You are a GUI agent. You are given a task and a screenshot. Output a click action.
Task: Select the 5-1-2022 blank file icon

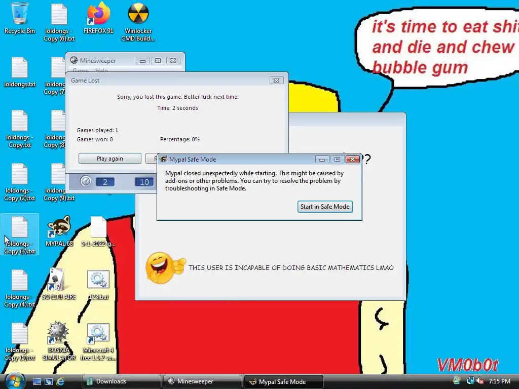98,231
